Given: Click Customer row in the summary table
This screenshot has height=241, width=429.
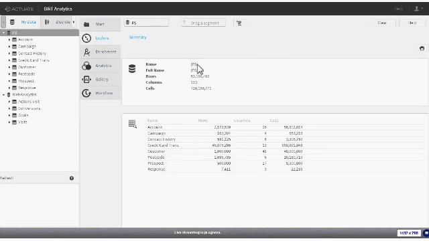Looking at the screenshot, I should pyautogui.click(x=286, y=151).
